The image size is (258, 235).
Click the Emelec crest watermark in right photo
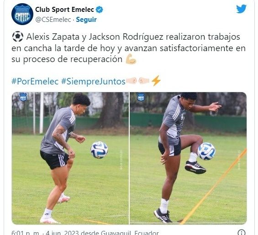(141, 97)
